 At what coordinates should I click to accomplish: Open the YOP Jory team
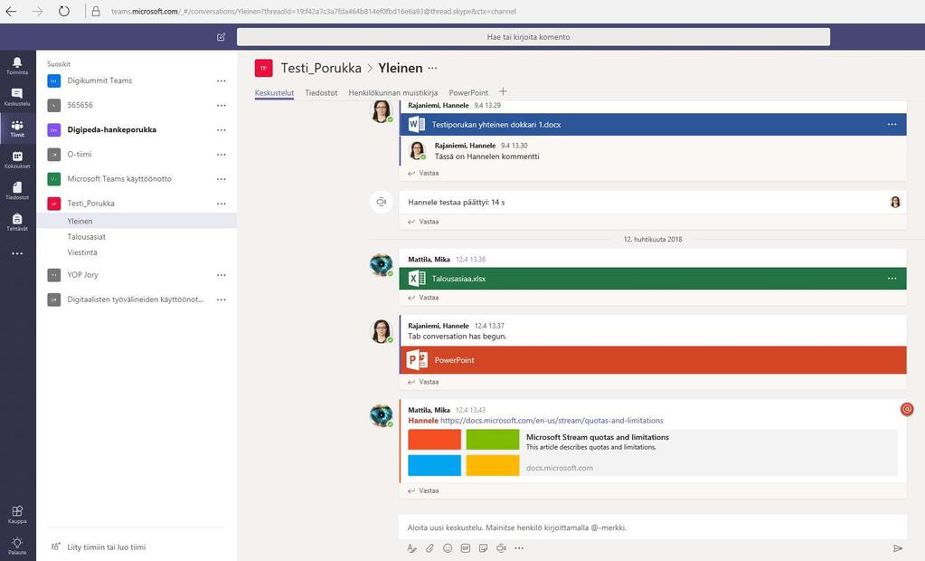point(82,274)
